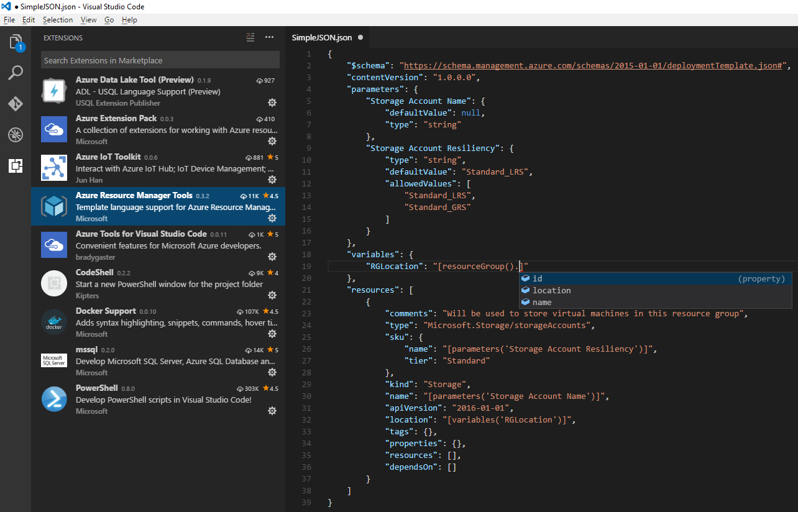Clear extensions search results icon

pos(250,37)
